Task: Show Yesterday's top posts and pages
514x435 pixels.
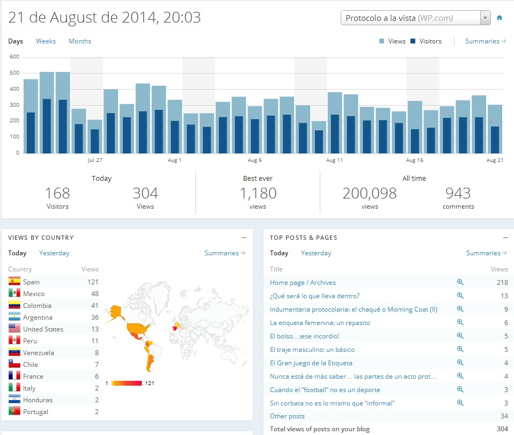Action: [x=316, y=253]
